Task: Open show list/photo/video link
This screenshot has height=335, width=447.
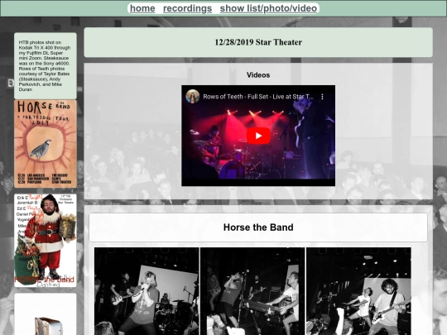Action: (268, 8)
